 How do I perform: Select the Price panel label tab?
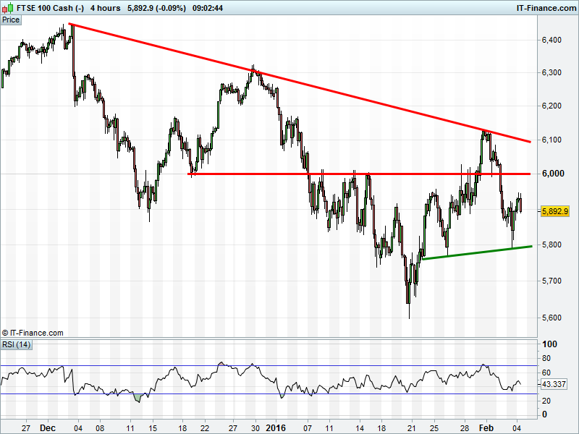click(x=12, y=20)
